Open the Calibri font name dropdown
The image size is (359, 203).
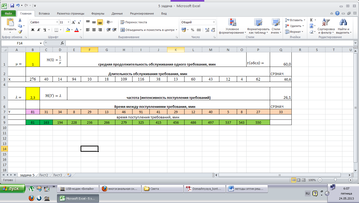pyautogui.click(x=57, y=22)
